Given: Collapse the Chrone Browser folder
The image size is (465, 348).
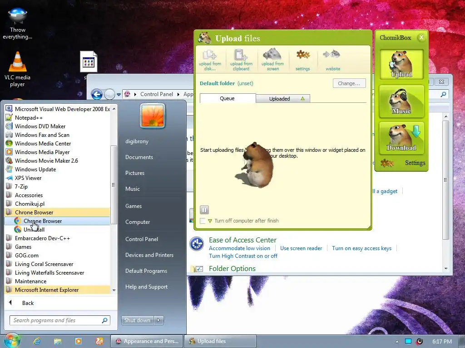Looking at the screenshot, I should tap(57, 213).
